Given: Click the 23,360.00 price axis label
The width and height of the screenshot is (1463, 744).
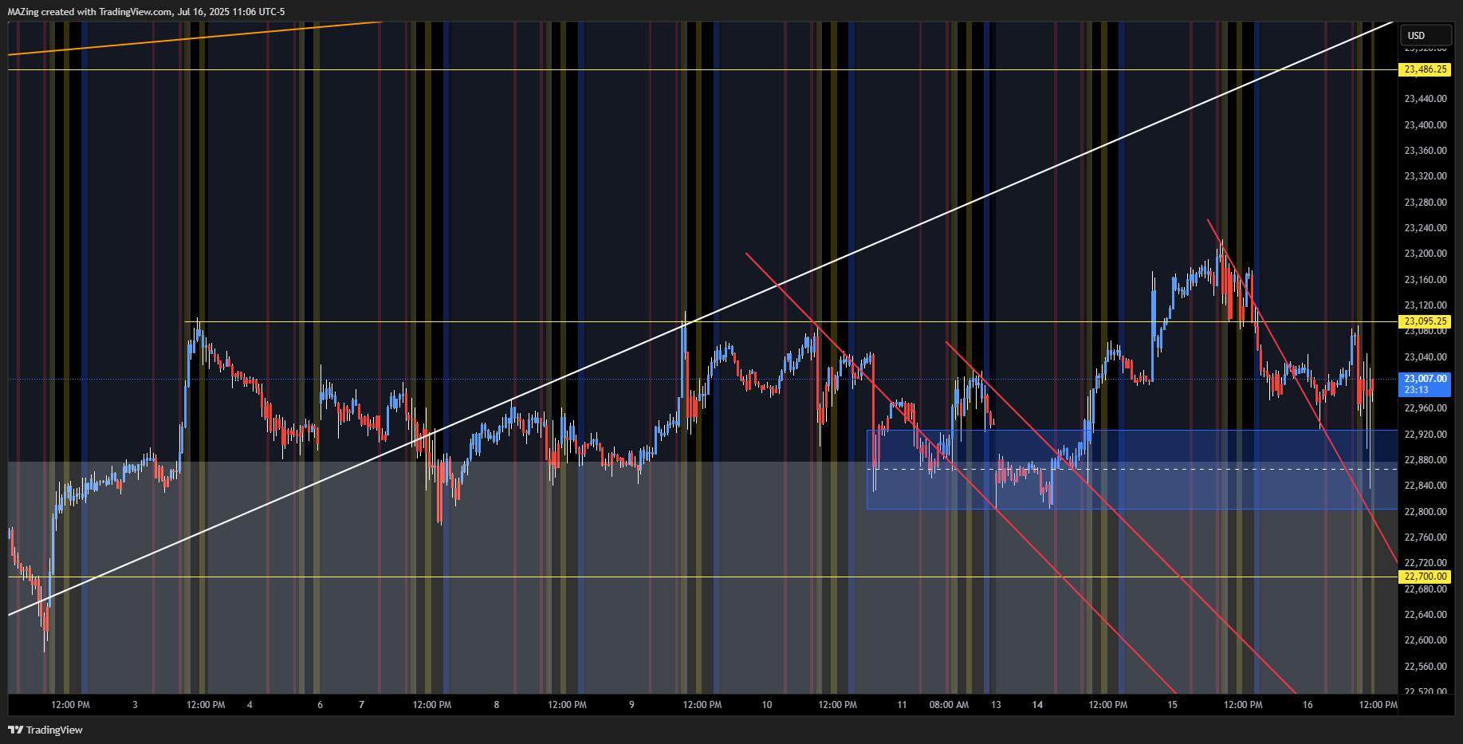Looking at the screenshot, I should point(1426,151).
